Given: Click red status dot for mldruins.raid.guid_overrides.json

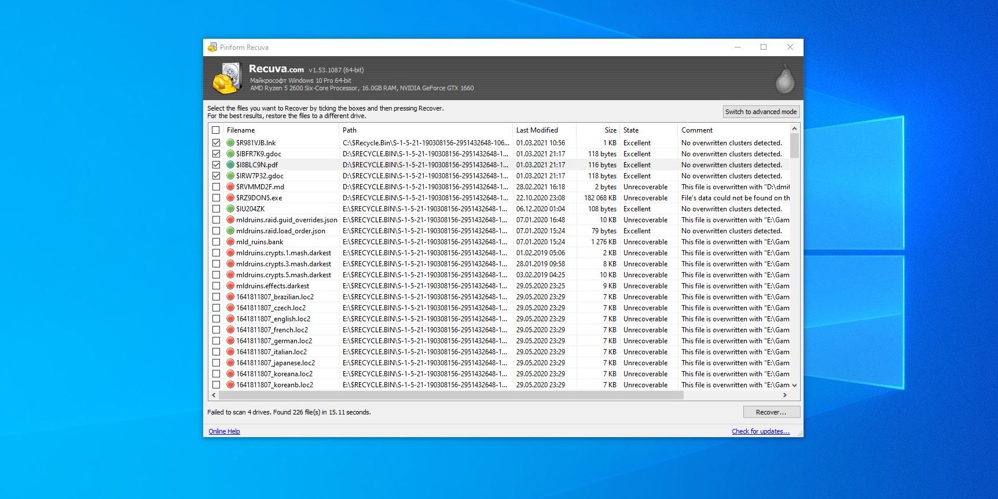Looking at the screenshot, I should coord(230,219).
